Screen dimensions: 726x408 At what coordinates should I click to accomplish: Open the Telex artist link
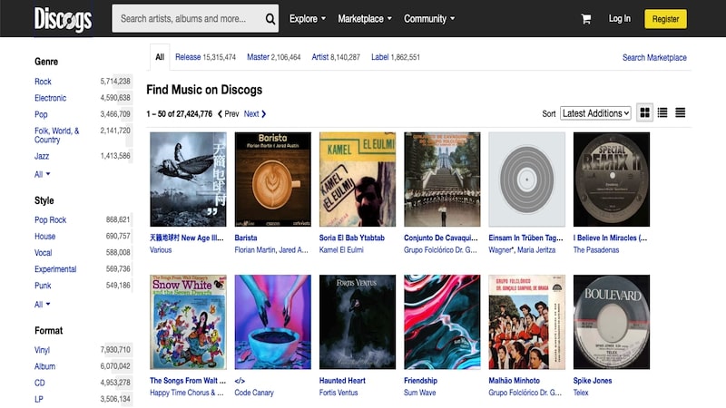click(581, 393)
